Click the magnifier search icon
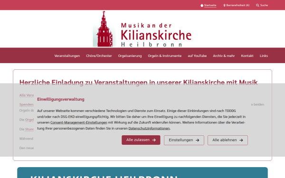 (257, 5)
